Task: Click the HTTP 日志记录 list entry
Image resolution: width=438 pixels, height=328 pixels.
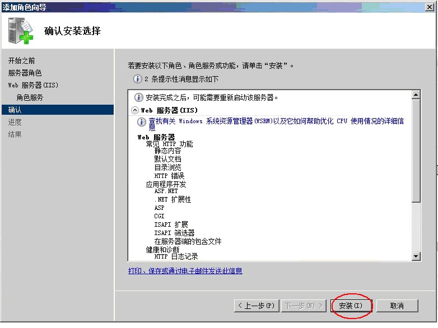Action: [176, 256]
